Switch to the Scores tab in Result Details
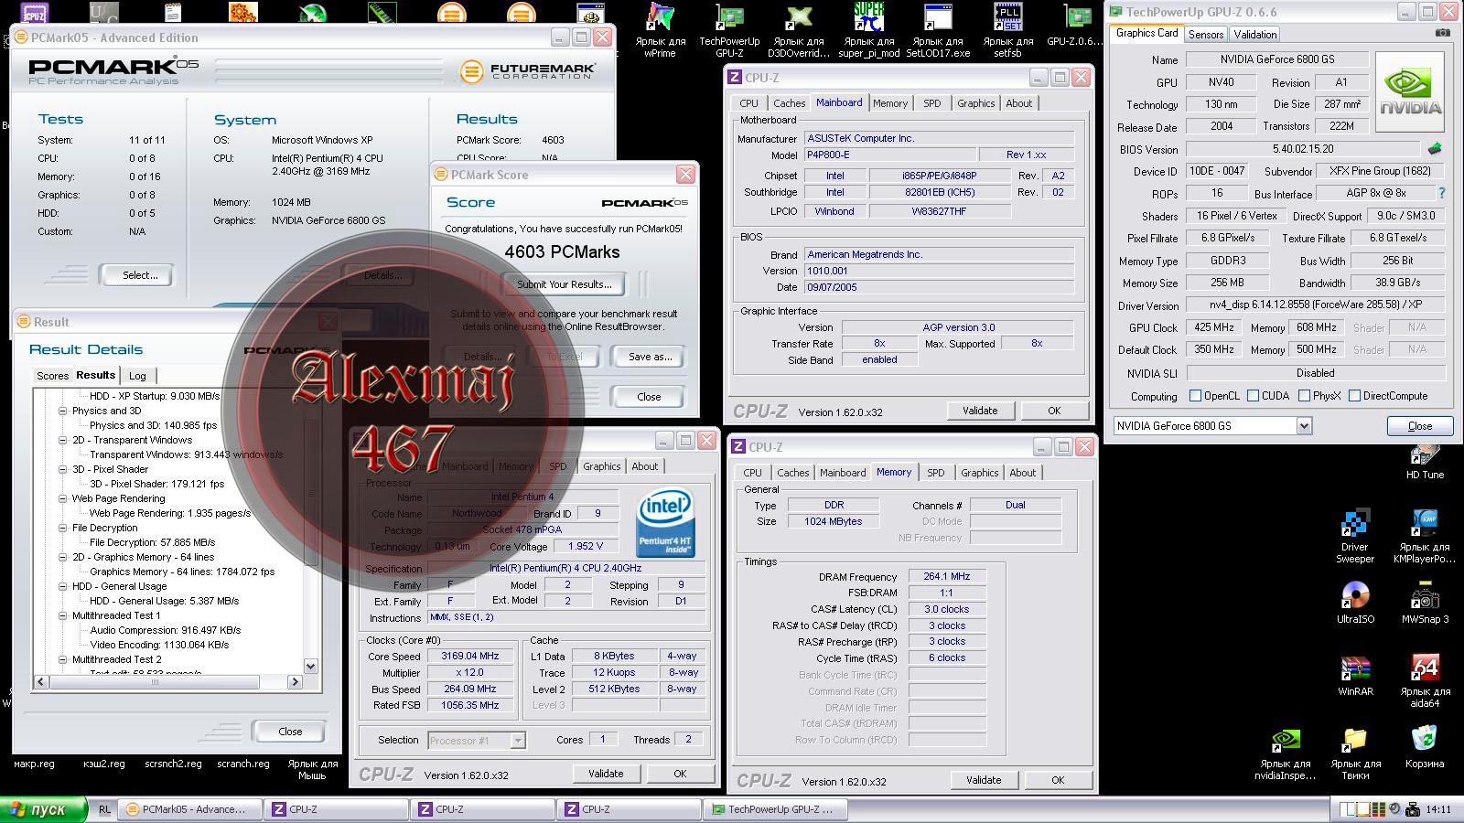This screenshot has height=823, width=1464. point(52,376)
